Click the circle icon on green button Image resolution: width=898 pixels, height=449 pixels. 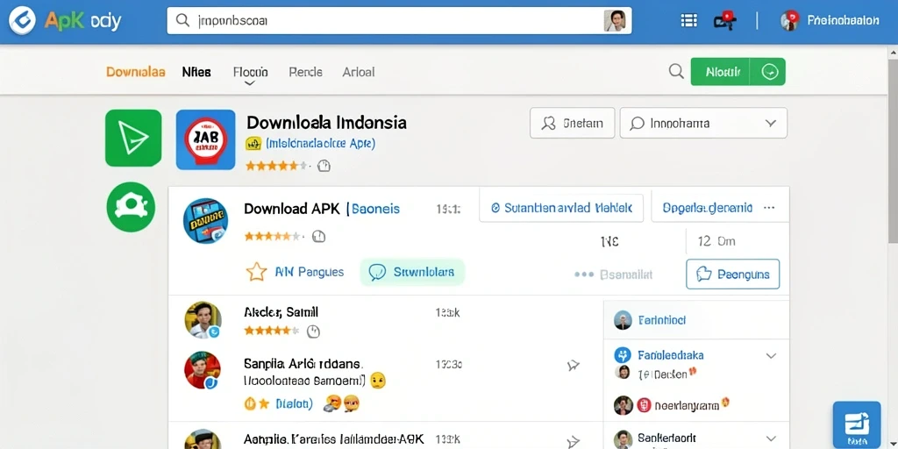[x=770, y=72]
